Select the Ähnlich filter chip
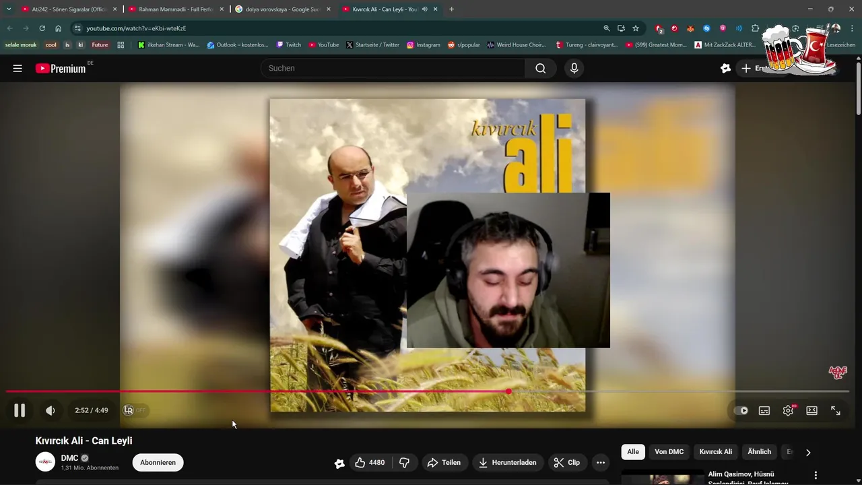 759,451
